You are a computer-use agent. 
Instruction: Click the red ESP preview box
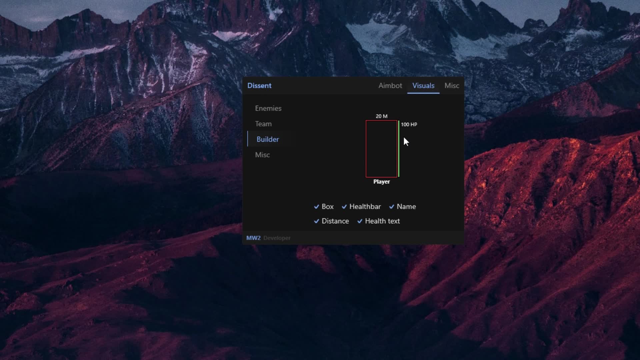click(x=381, y=149)
